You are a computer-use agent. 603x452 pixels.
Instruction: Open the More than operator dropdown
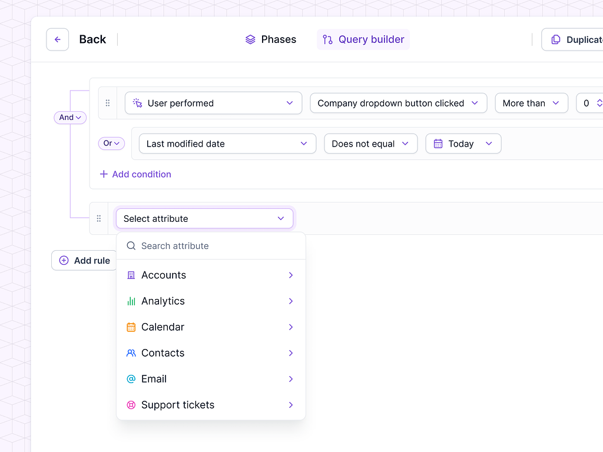point(532,103)
